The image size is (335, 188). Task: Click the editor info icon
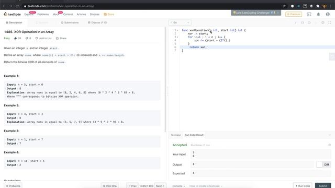pos(296,22)
